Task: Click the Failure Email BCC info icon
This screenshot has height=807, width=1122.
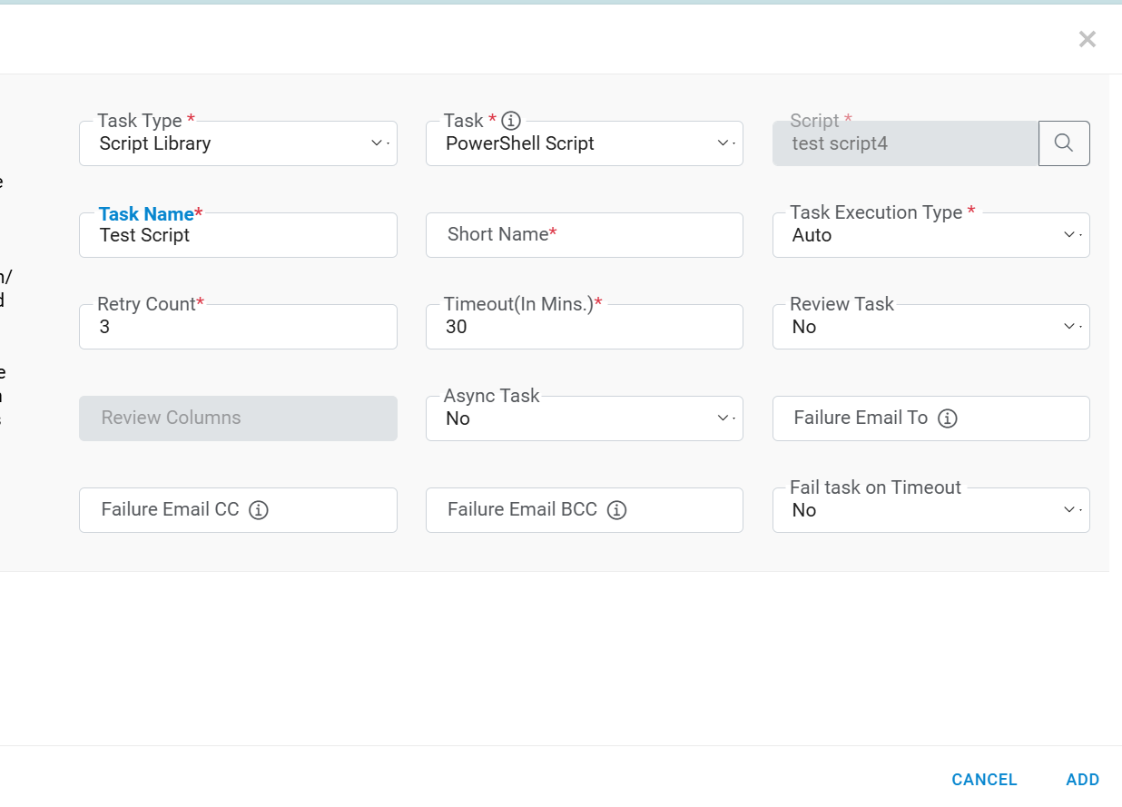Action: point(617,510)
